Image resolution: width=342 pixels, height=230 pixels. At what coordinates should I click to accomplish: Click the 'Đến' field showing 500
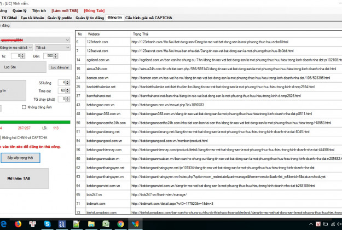pos(48,56)
